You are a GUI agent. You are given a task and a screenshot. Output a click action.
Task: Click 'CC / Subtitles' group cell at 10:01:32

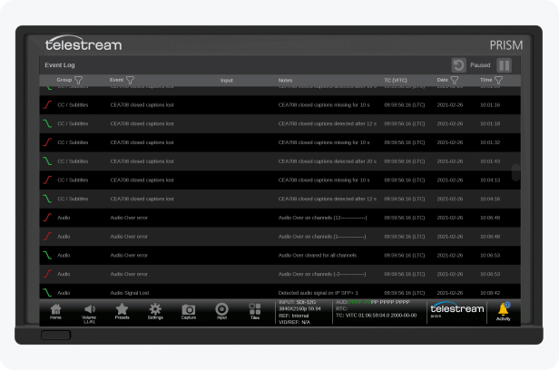point(73,142)
